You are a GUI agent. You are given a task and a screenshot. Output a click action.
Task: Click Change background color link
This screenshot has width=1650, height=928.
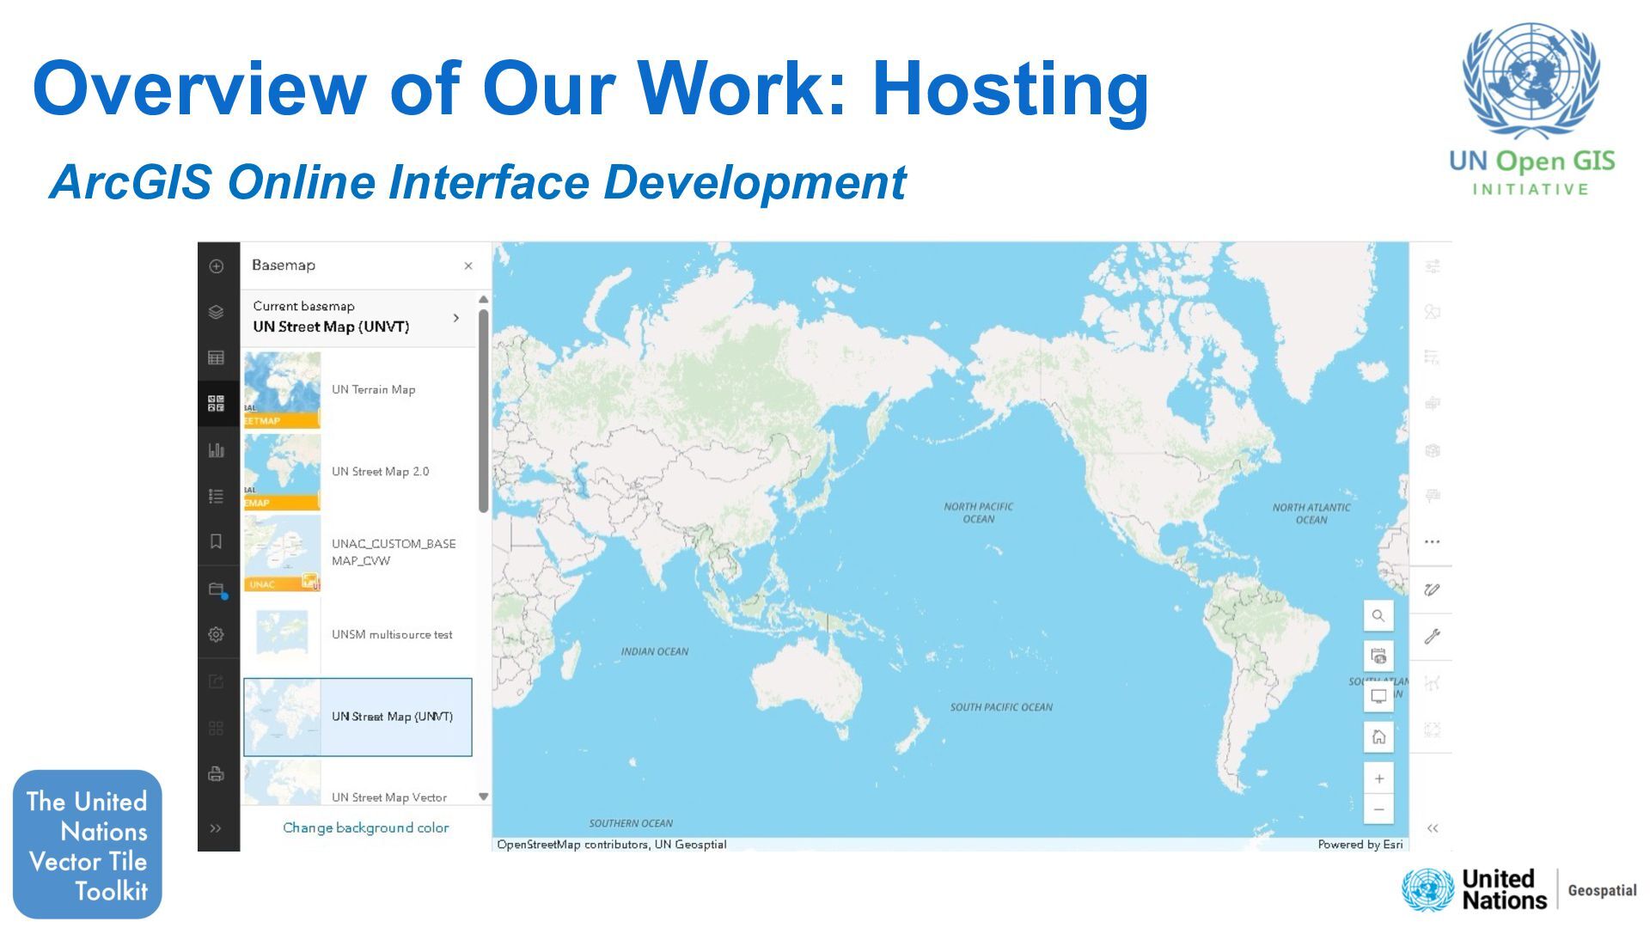point(366,827)
